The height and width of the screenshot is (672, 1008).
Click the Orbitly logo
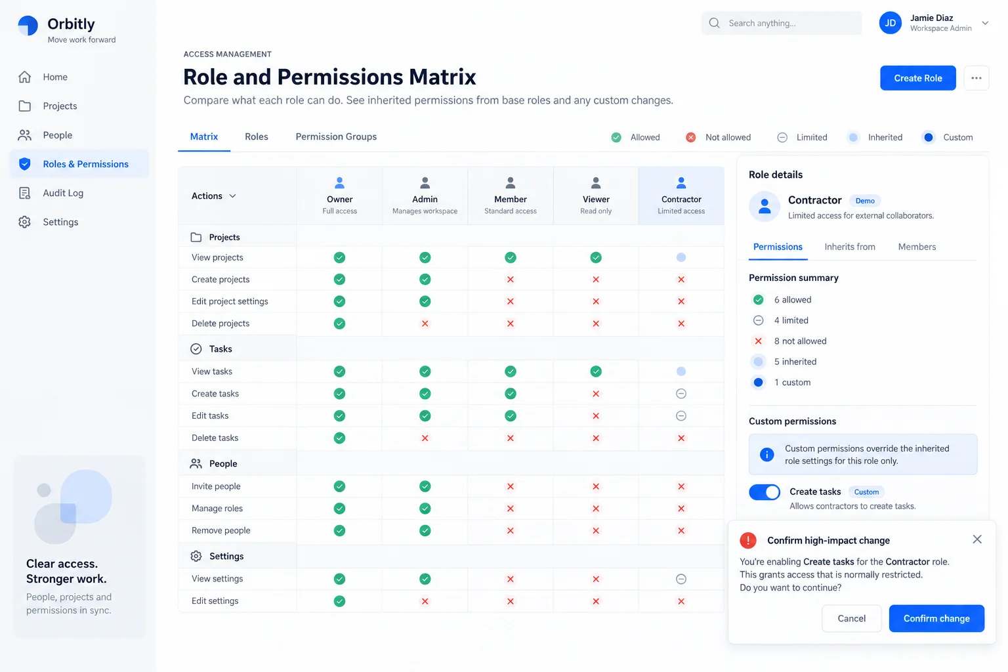click(x=28, y=26)
